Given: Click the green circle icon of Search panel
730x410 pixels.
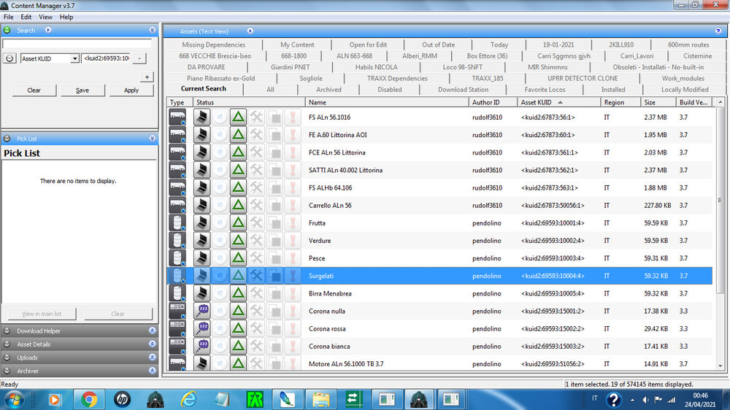Looking at the screenshot, I should coord(7,30).
